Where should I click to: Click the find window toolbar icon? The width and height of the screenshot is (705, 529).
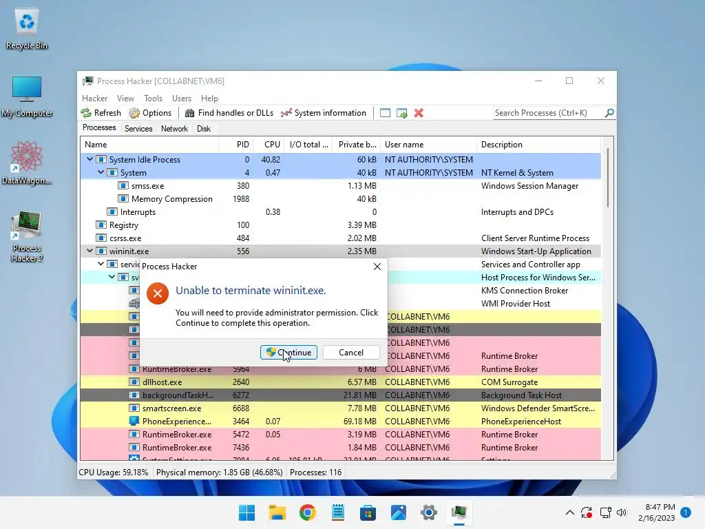(x=385, y=113)
